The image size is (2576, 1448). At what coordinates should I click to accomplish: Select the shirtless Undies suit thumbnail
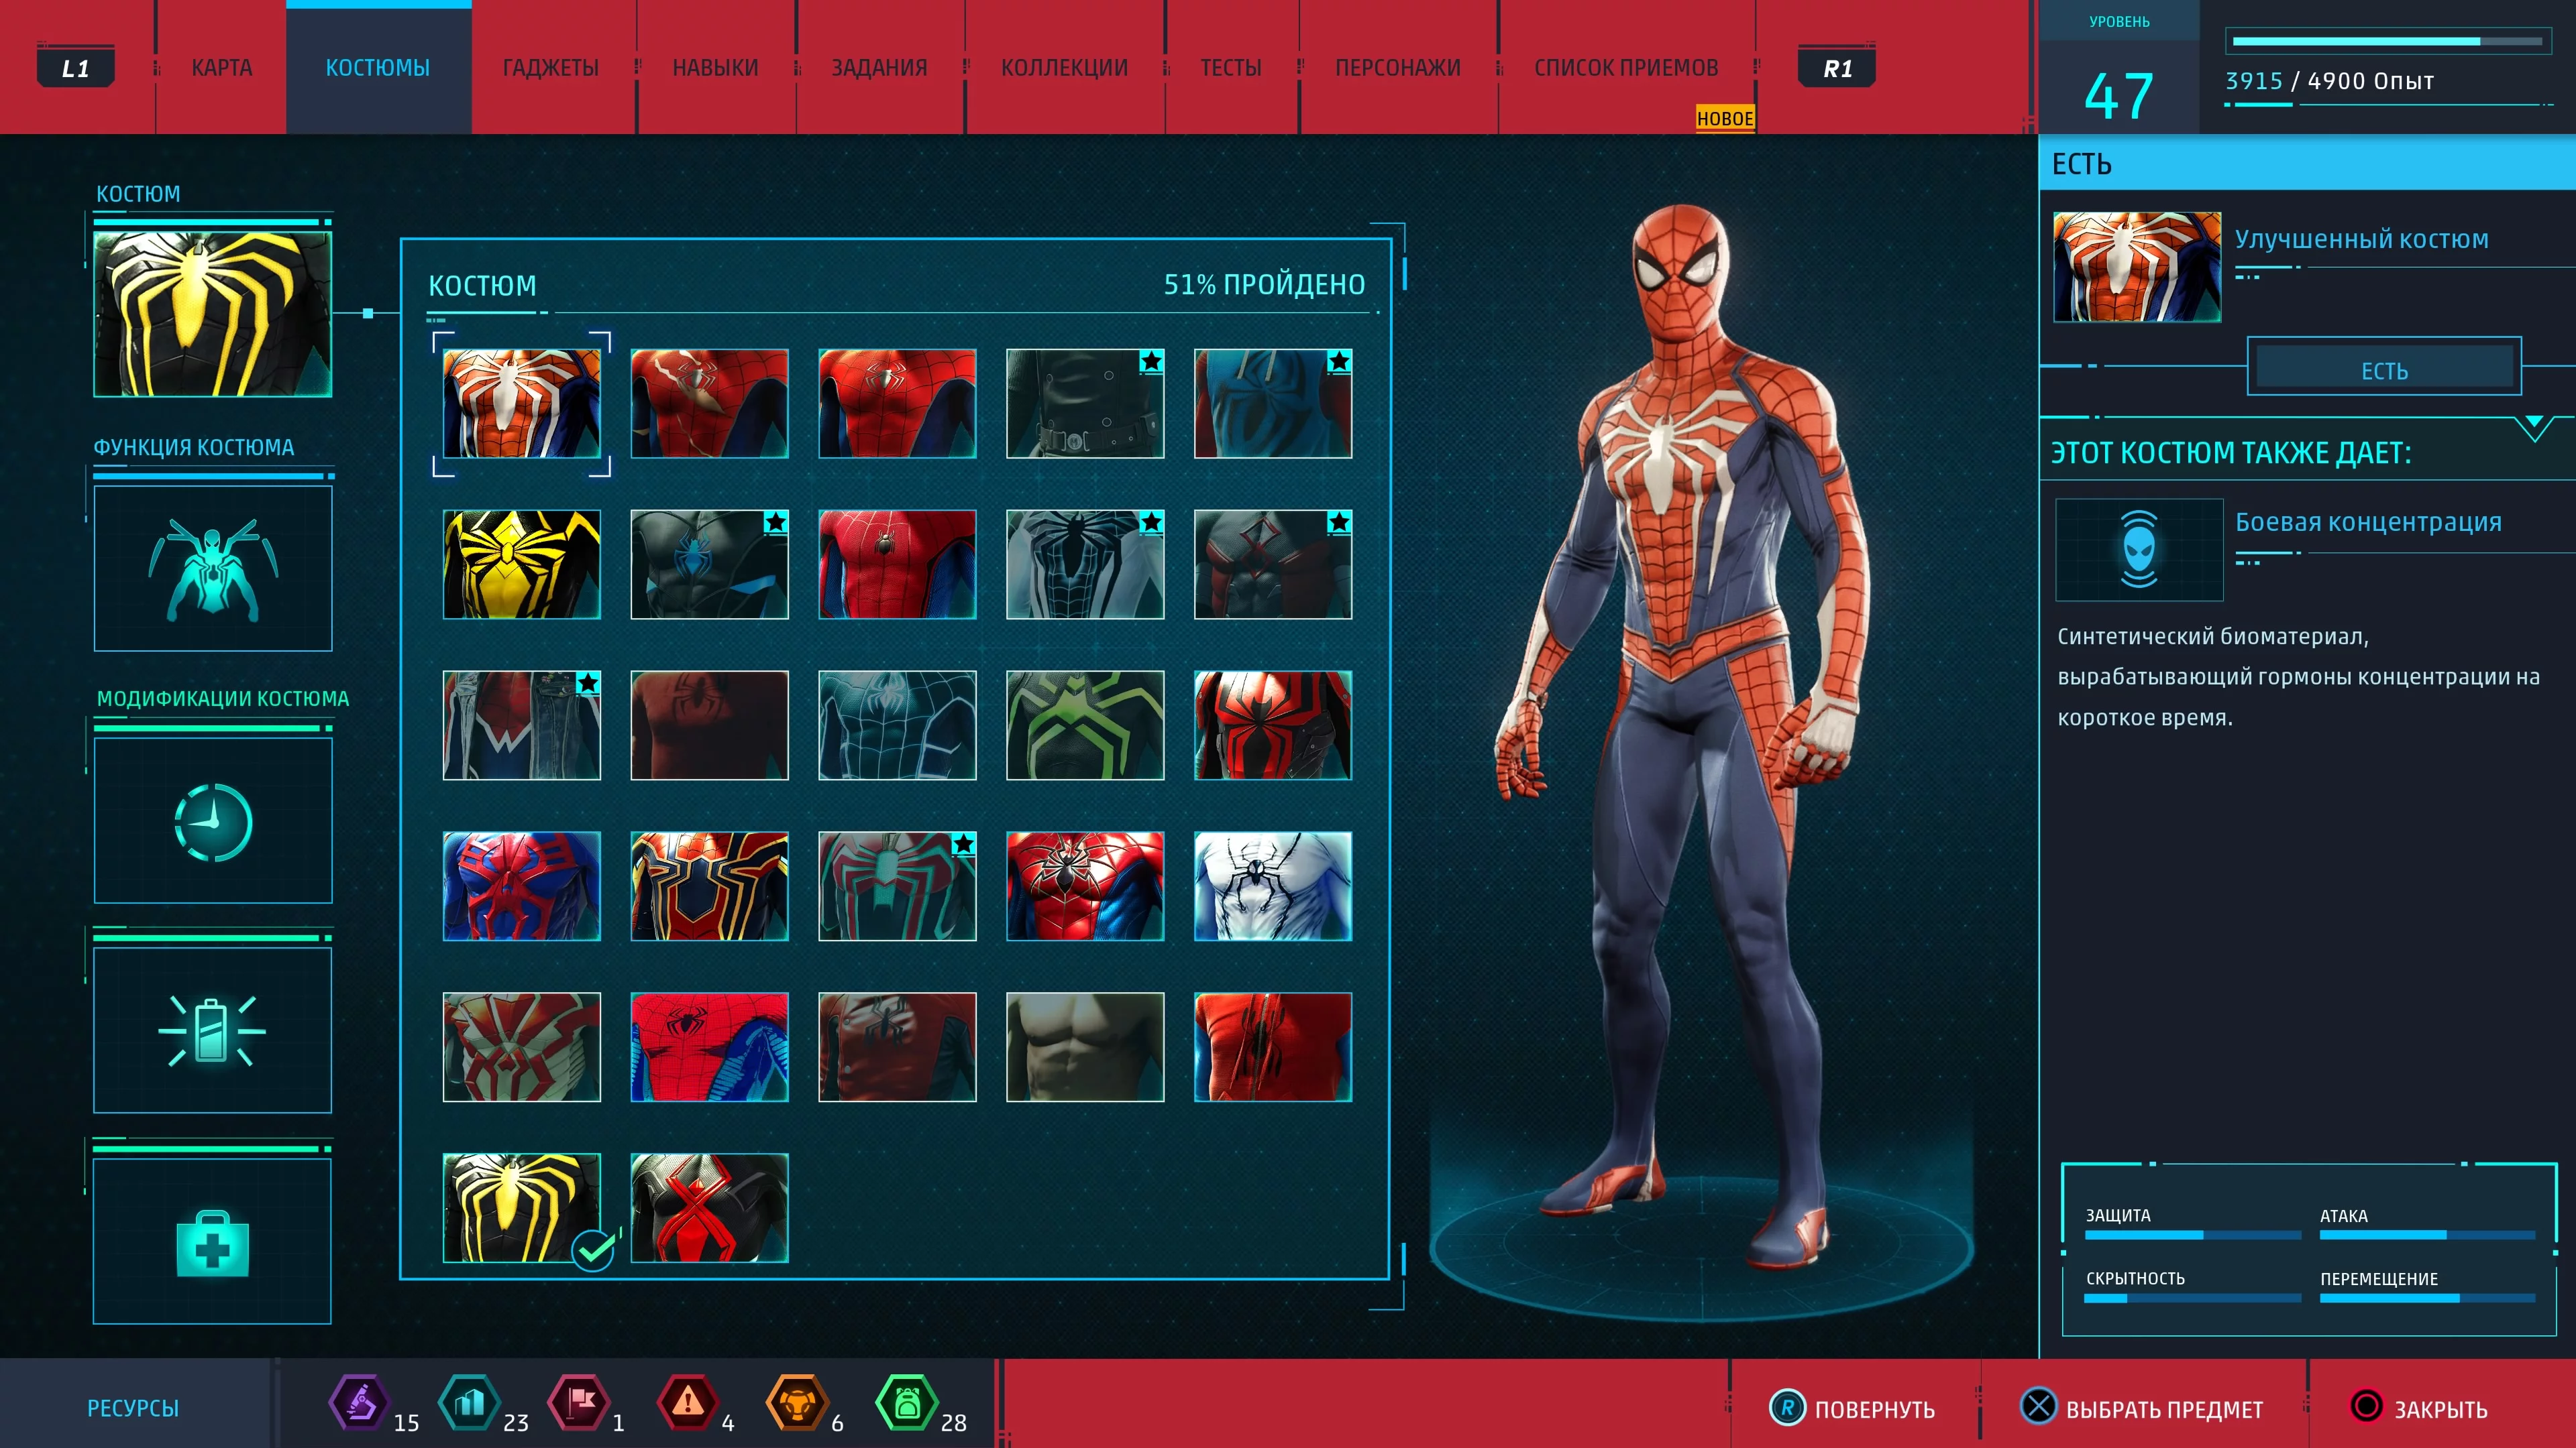(x=1085, y=1047)
